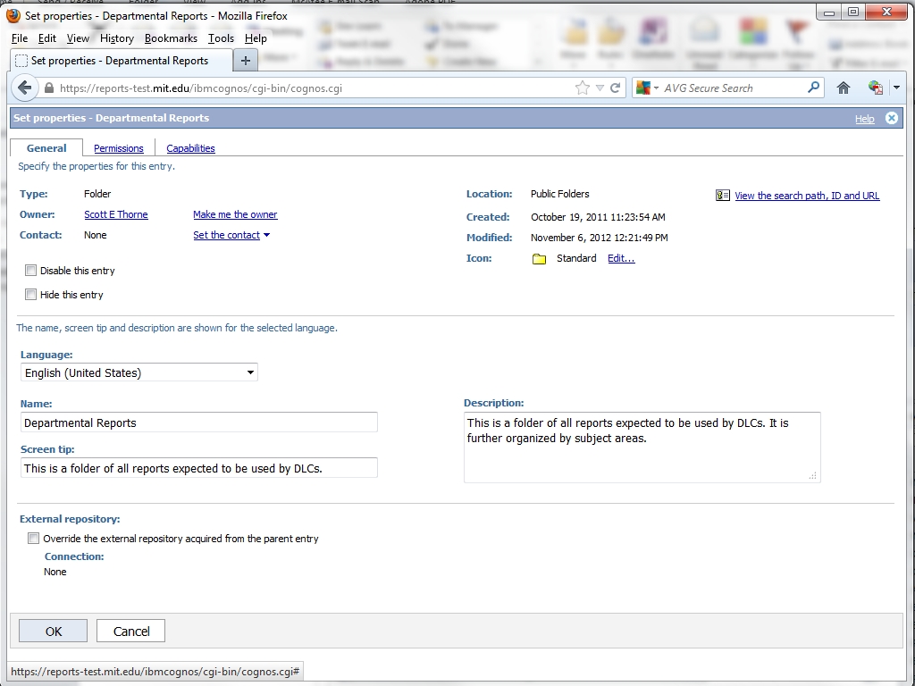Open the Bookmarks menu
Screen dimensions: 915x686
(171, 38)
